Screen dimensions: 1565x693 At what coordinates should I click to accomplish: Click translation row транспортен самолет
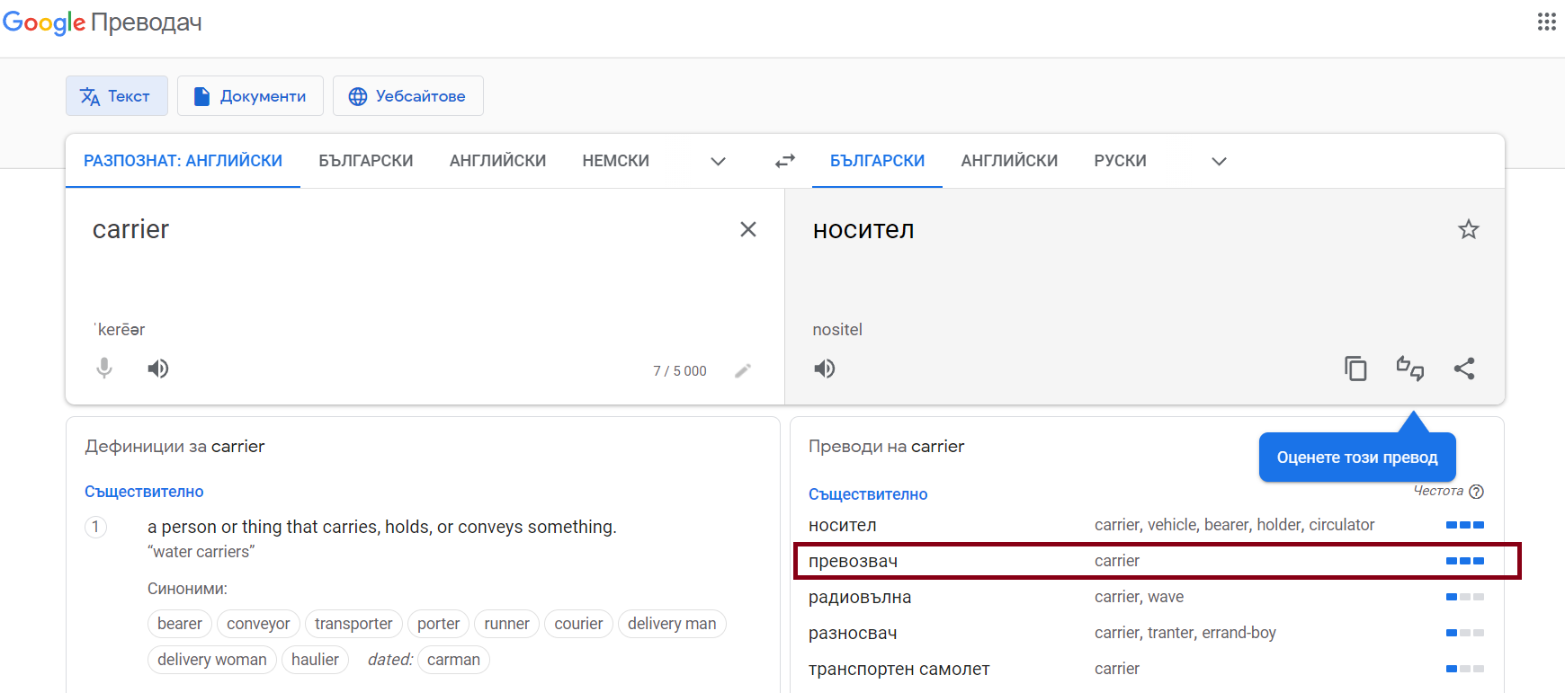pos(1147,669)
